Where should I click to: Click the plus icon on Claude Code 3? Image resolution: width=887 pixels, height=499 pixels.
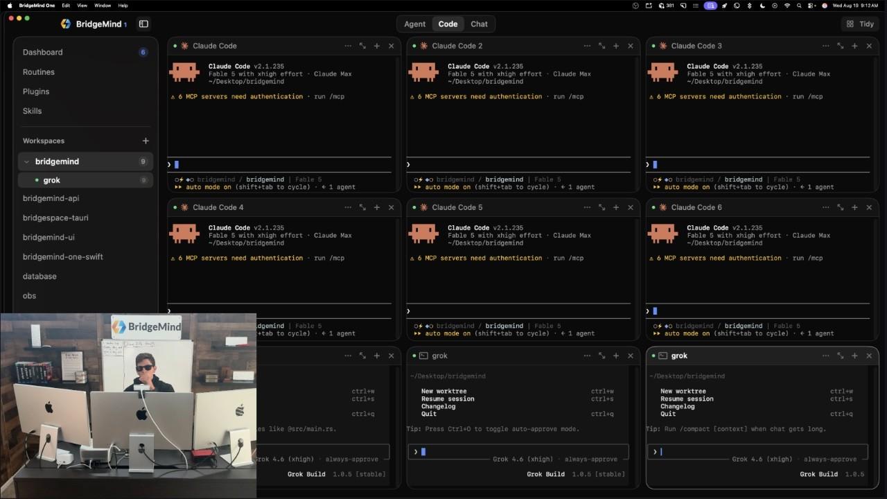855,46
